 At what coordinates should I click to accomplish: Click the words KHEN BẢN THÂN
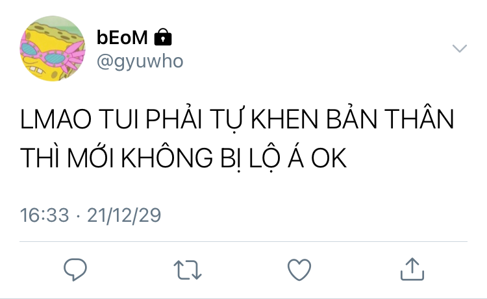click(x=352, y=118)
